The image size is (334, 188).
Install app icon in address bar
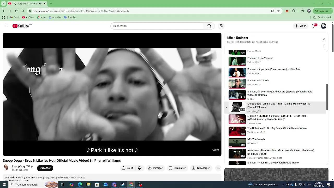click(x=273, y=11)
